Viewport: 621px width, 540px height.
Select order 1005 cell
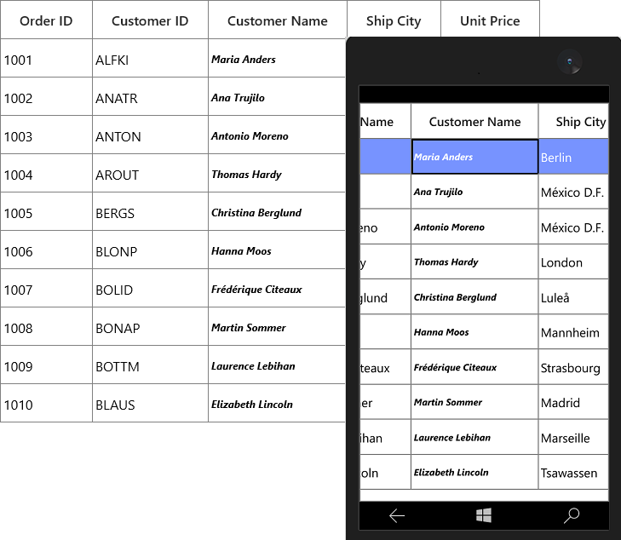point(46,212)
